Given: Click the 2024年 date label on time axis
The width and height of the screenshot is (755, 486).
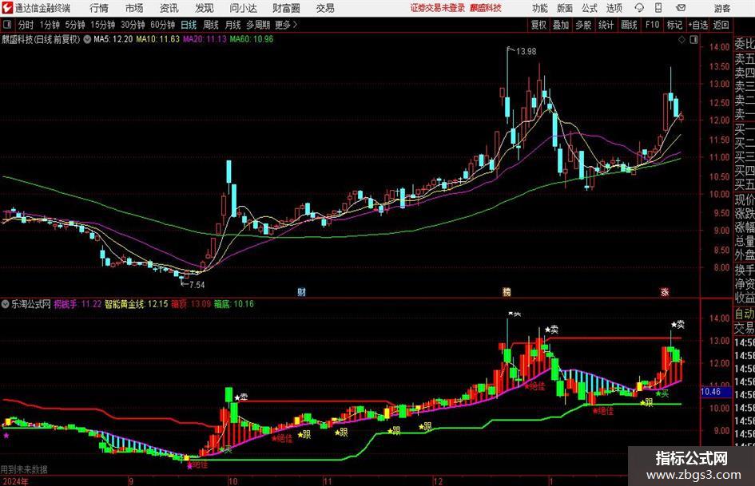Looking at the screenshot, I should click(15, 481).
